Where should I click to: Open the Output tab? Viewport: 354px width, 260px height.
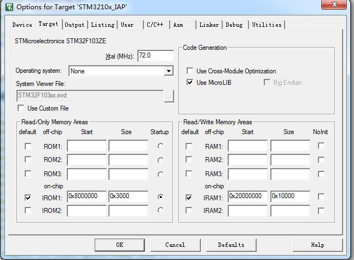coord(74,25)
